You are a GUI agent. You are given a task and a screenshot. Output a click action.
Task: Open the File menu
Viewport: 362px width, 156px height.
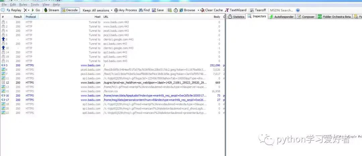pyautogui.click(x=4, y=4)
